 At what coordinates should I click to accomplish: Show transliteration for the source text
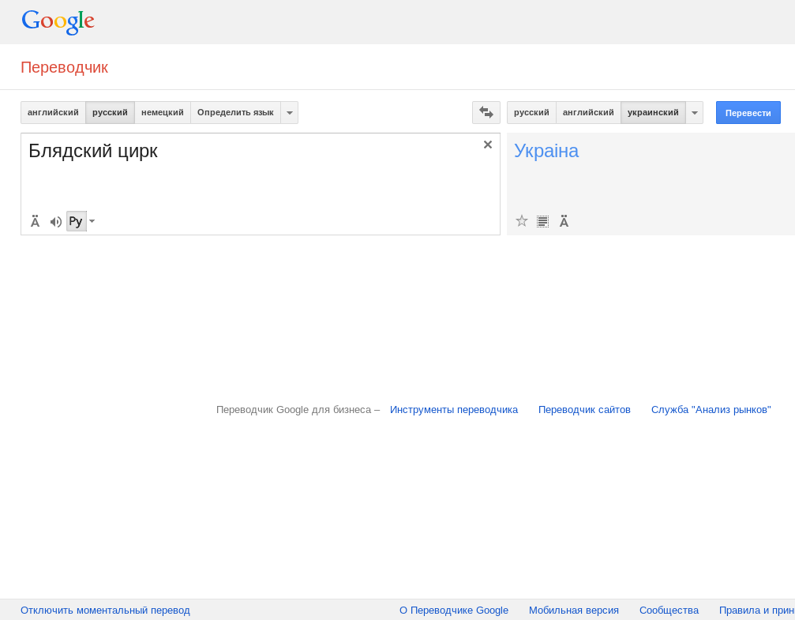35,222
